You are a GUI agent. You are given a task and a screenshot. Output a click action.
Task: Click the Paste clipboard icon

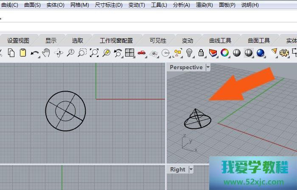pyautogui.click(x=23, y=53)
